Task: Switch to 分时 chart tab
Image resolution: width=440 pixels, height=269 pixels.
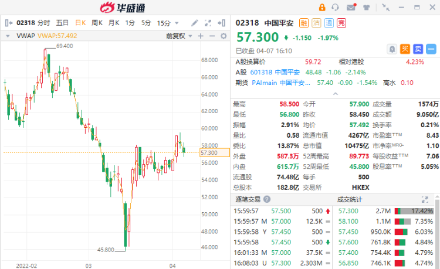Action: pos(43,23)
